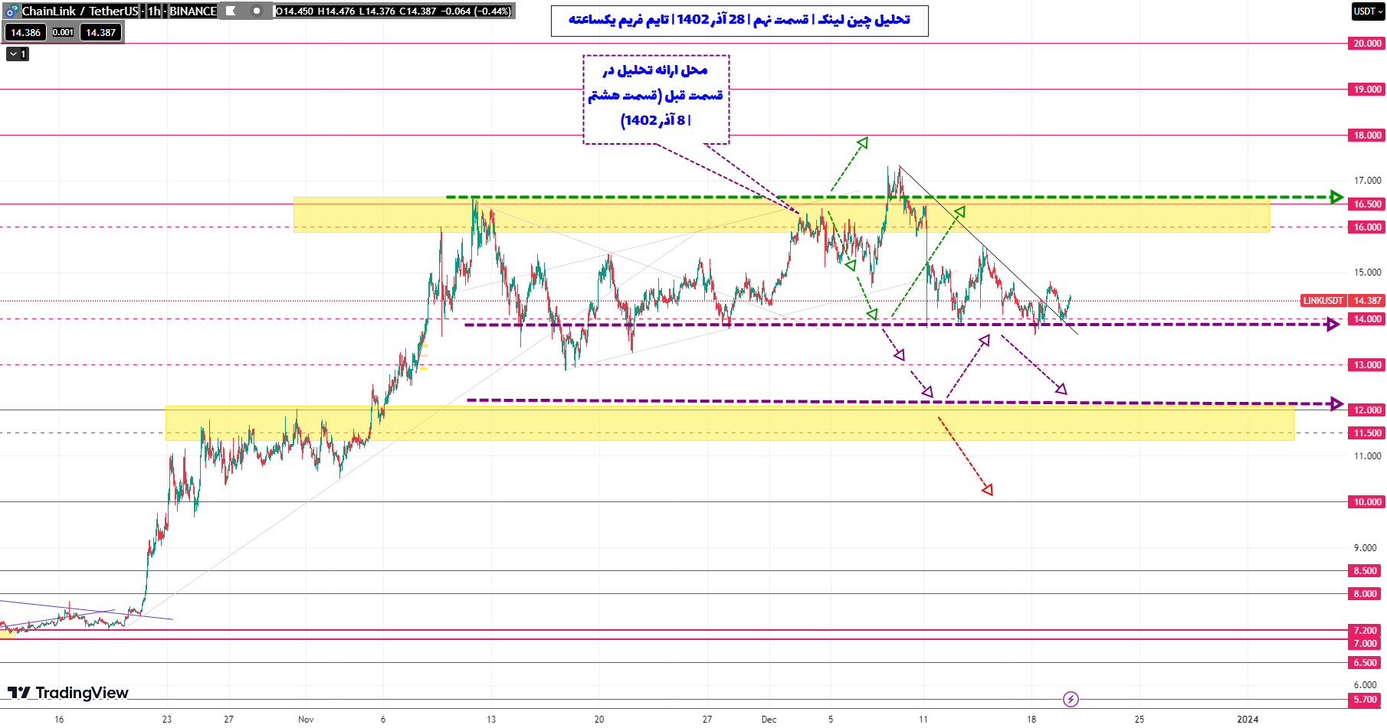Click the 16.000 price level label

pyautogui.click(x=1367, y=227)
